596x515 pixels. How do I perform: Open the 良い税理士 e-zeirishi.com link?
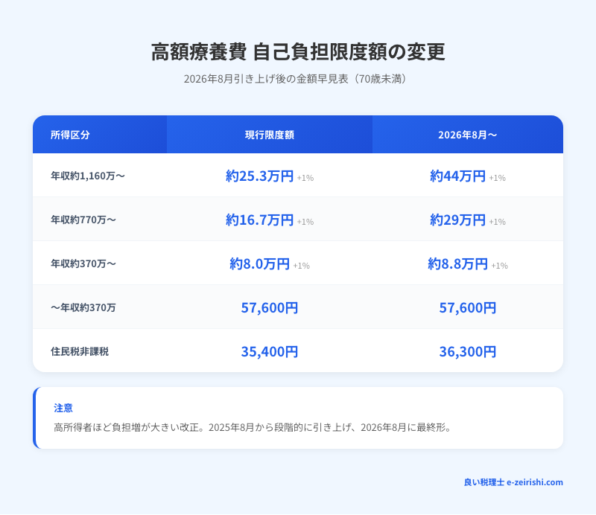[513, 482]
